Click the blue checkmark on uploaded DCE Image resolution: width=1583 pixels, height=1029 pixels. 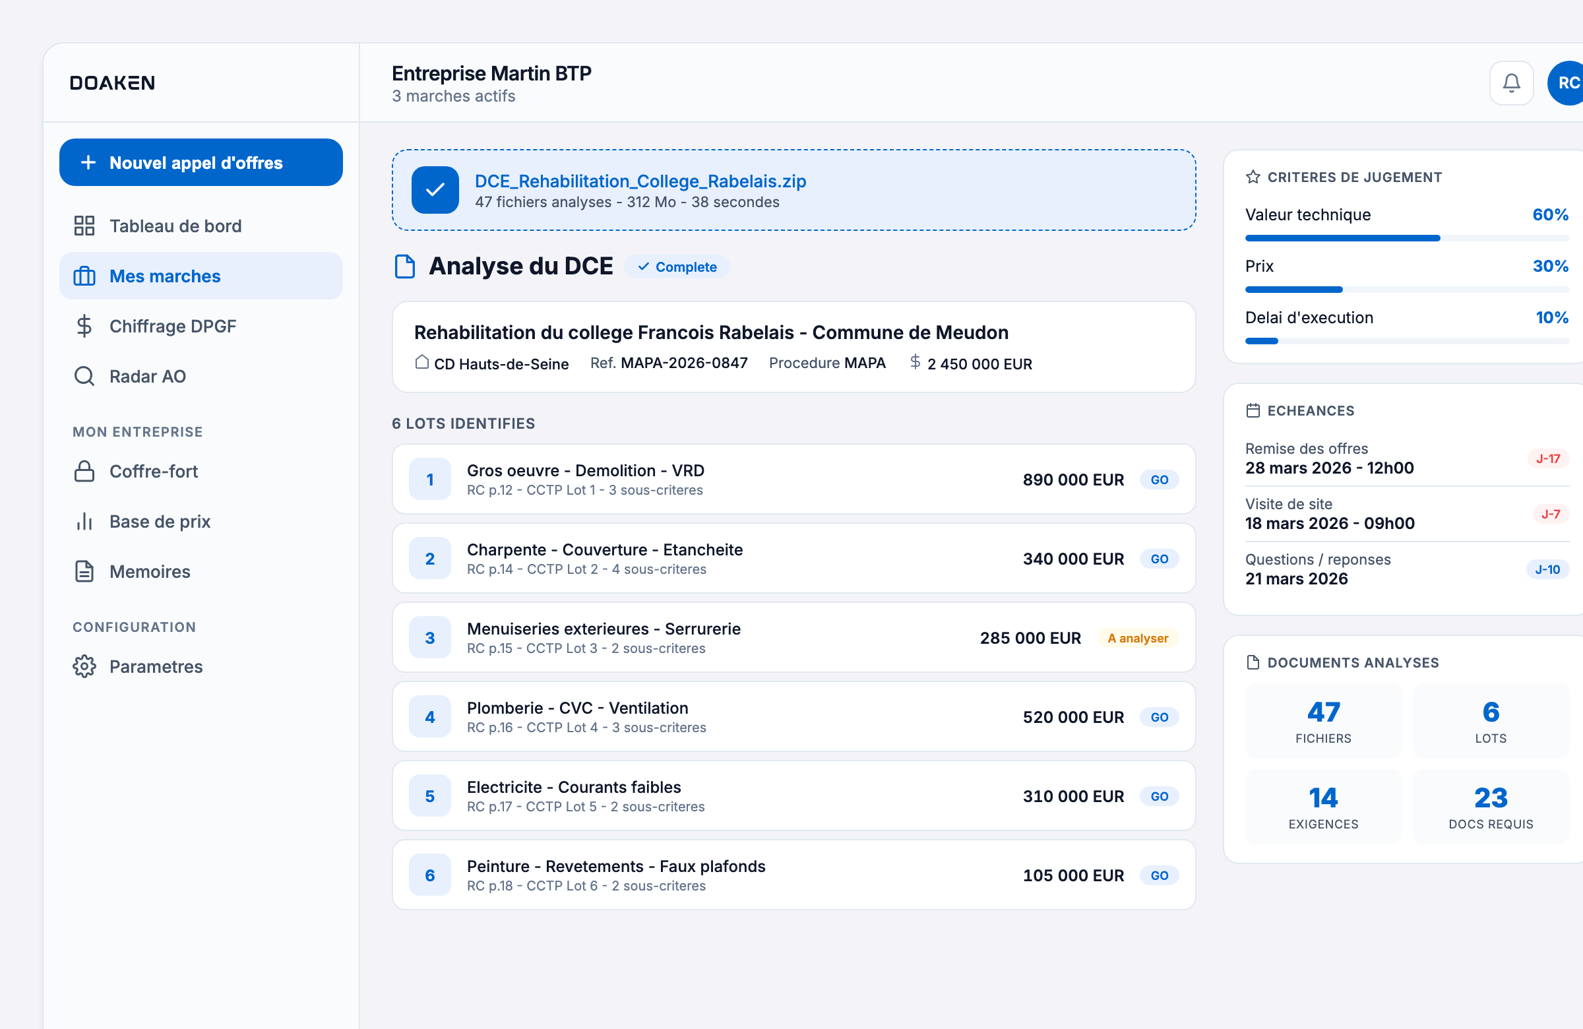435,190
